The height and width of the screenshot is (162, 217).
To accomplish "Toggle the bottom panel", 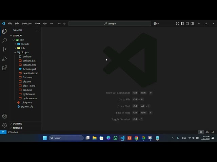I will (187, 24).
